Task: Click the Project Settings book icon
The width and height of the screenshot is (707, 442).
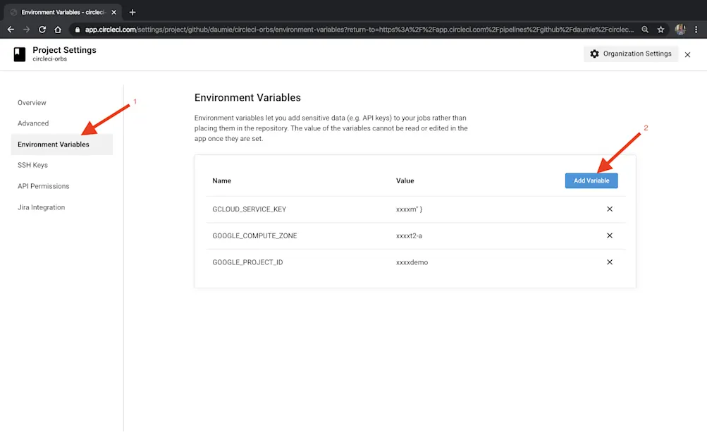Action: click(20, 54)
